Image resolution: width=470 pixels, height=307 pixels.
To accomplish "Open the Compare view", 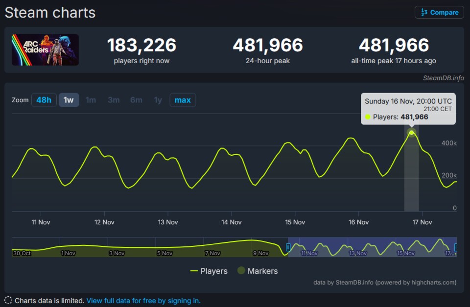I will tap(439, 12).
